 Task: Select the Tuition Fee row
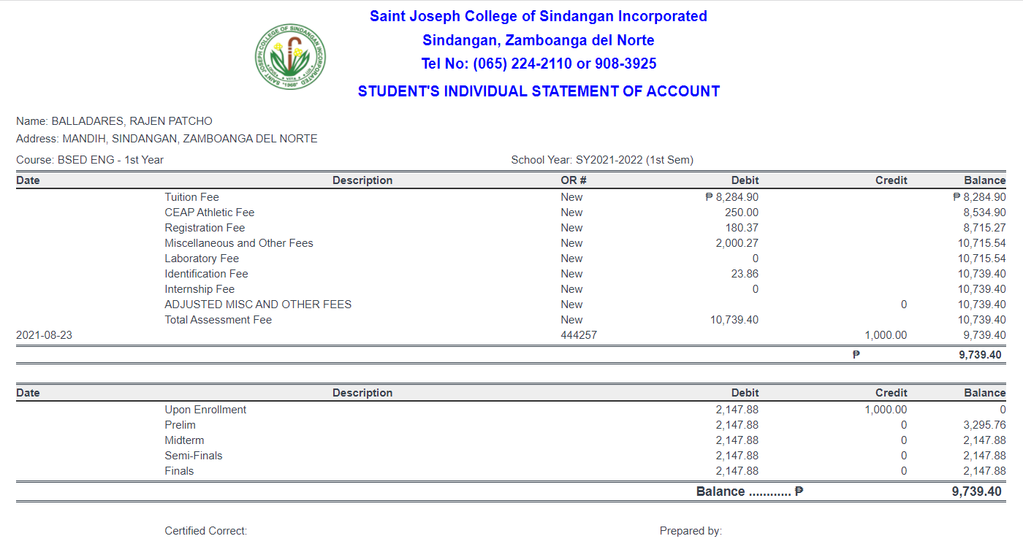pyautogui.click(x=191, y=196)
